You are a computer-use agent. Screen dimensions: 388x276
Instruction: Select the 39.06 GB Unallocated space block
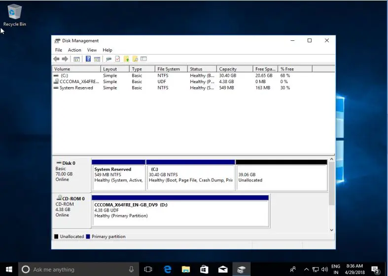(281, 177)
